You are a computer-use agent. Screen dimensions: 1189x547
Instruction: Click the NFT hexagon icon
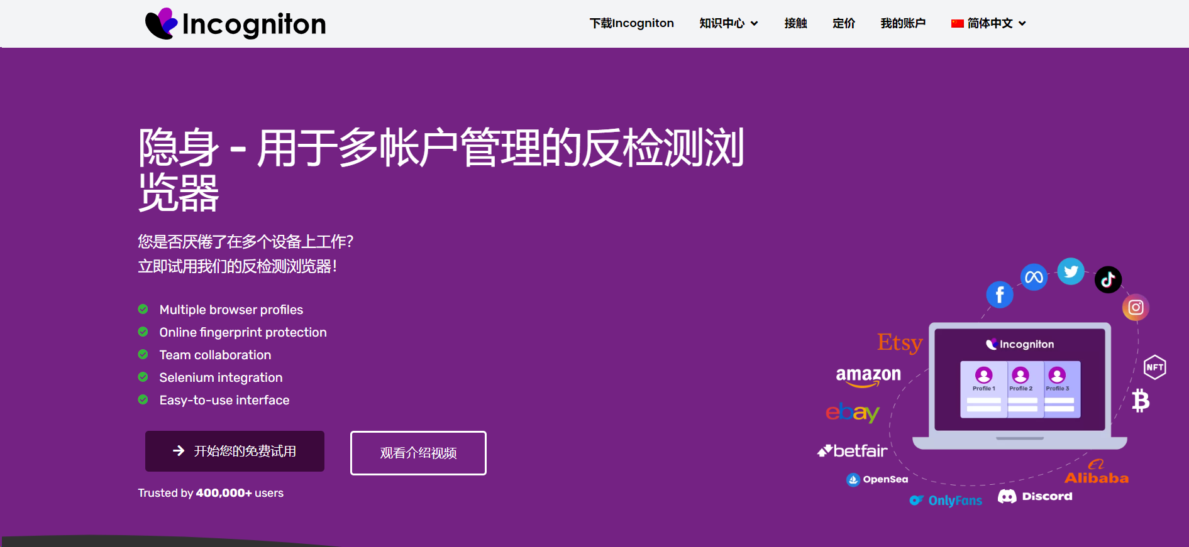click(x=1154, y=367)
